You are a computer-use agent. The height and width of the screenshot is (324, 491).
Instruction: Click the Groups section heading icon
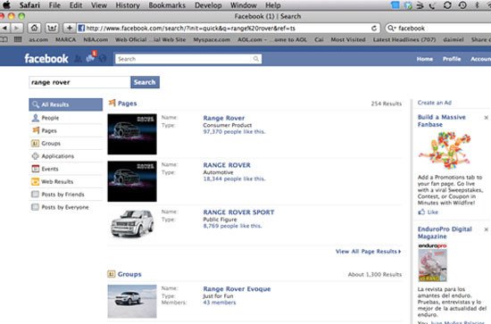[112, 274]
